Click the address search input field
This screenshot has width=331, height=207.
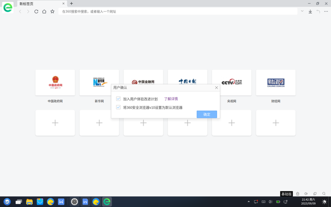tap(176, 12)
